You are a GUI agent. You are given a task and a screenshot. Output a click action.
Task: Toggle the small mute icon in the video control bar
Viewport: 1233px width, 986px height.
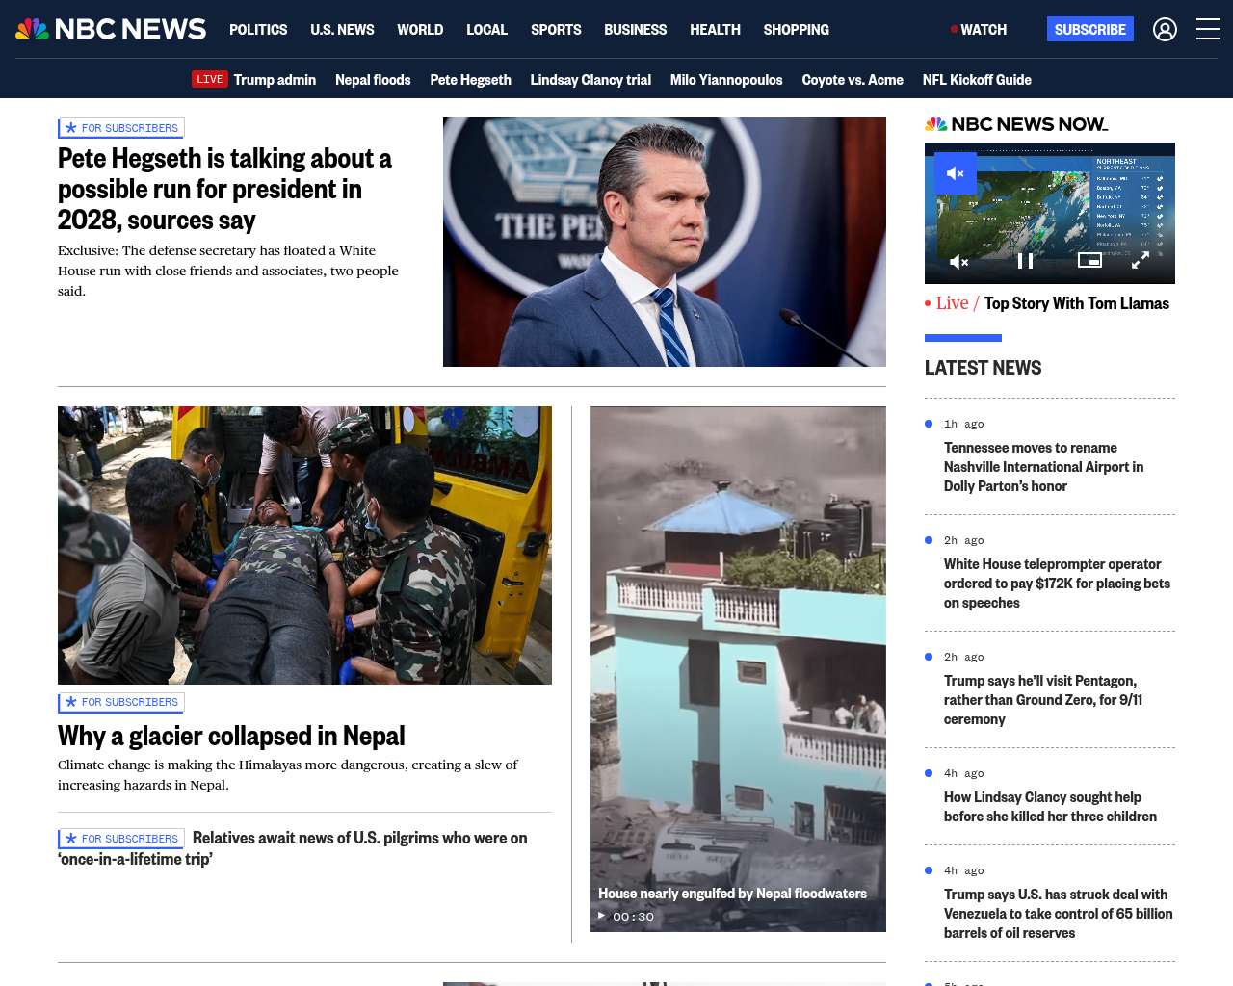point(958,261)
